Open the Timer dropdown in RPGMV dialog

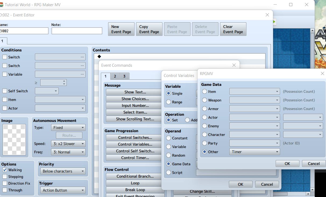pyautogui.click(x=254, y=152)
